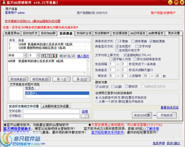Open the upgrade notice link 软件最新升级到V16.1
Viewport: 185px width, 147px height.
point(32,21)
